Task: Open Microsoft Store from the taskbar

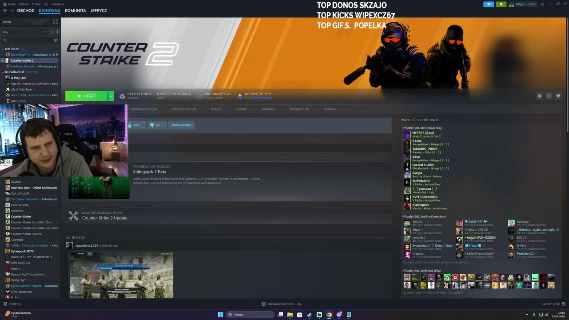Action: [x=300, y=315]
